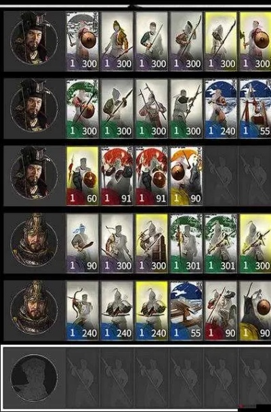The height and width of the screenshot is (412, 271).
Task: Select the green 300 unit with yellow background
Action: pos(255,243)
